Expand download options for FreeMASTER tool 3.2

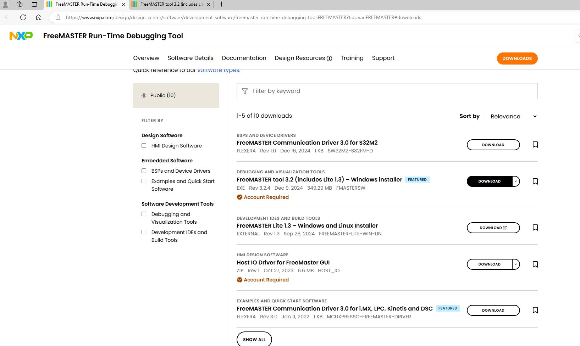point(516,181)
